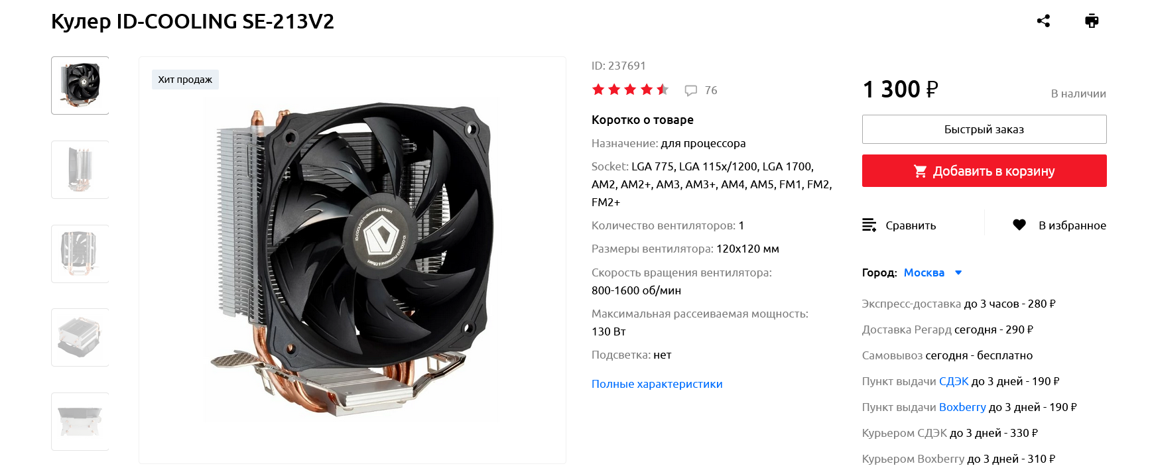This screenshot has width=1150, height=476.
Task: Expand the city dropdown arrow
Action: click(x=958, y=272)
